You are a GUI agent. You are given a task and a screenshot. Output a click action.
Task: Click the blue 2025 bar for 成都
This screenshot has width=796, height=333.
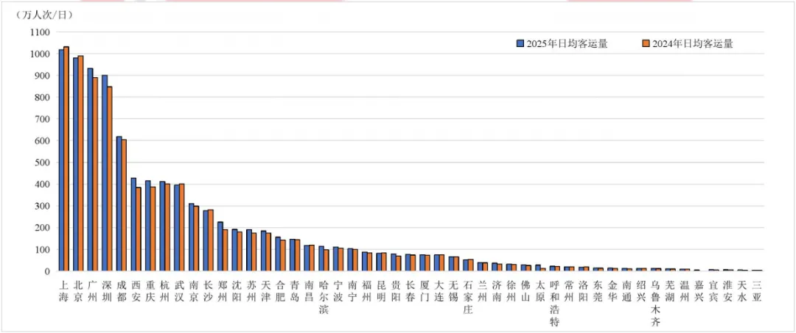[119, 204]
